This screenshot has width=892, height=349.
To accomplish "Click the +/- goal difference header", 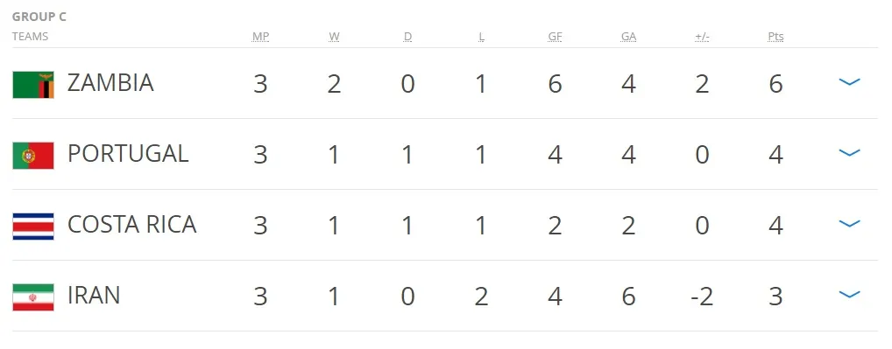I will [x=702, y=37].
